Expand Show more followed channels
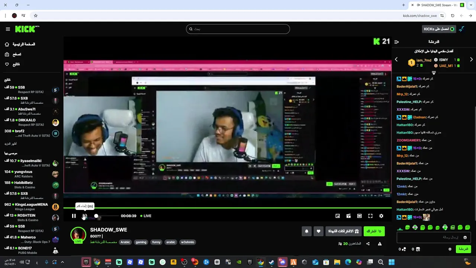The image size is (476, 268). point(10,144)
